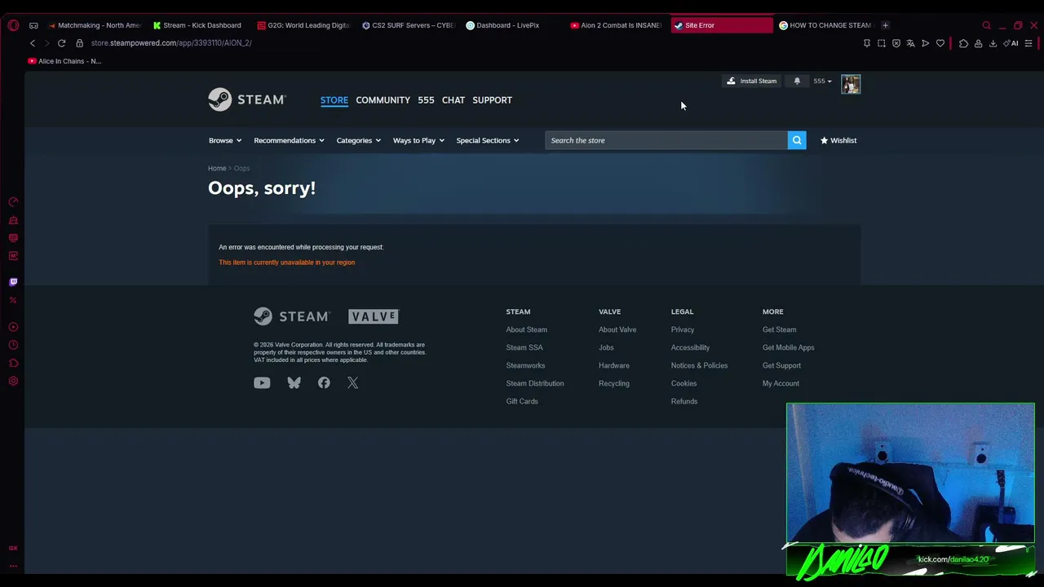This screenshot has height=587, width=1044.
Task: Open the 555 account dropdown
Action: click(x=822, y=81)
